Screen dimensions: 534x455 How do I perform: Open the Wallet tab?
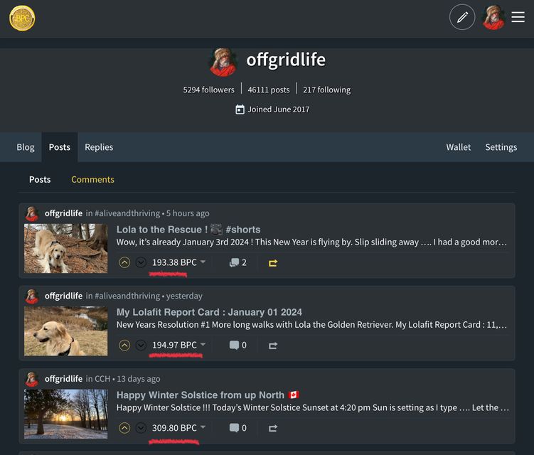click(x=459, y=147)
